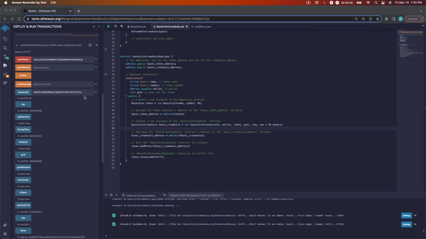Click the green checkmark beside panel title
426x239 pixels.
click(x=94, y=27)
